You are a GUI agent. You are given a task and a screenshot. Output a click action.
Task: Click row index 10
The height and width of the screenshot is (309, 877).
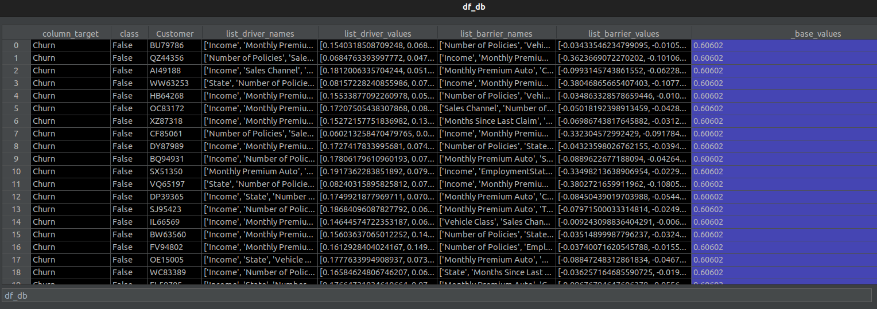16,171
